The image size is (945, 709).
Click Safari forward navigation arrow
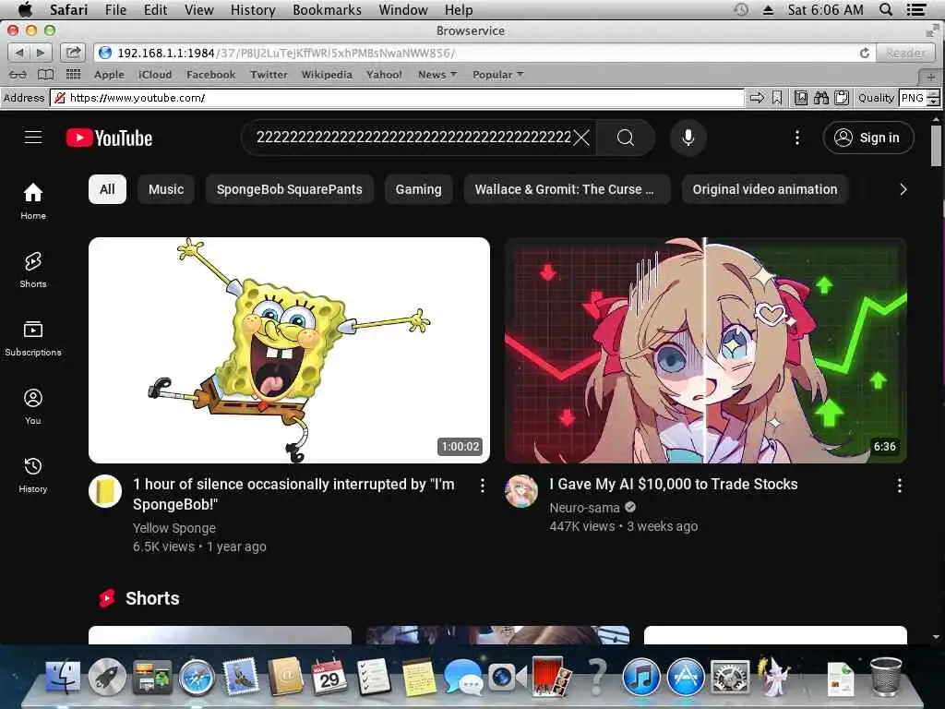click(41, 53)
